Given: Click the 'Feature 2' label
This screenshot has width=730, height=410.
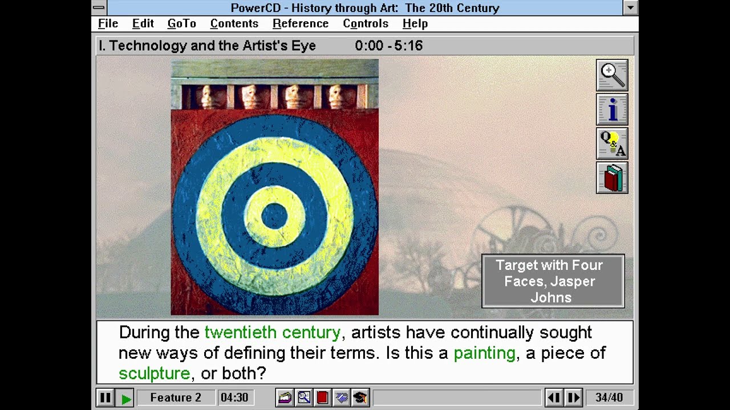Looking at the screenshot, I should point(176,397).
